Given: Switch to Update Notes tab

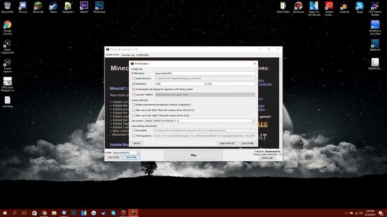Looking at the screenshot, I should point(112,55).
